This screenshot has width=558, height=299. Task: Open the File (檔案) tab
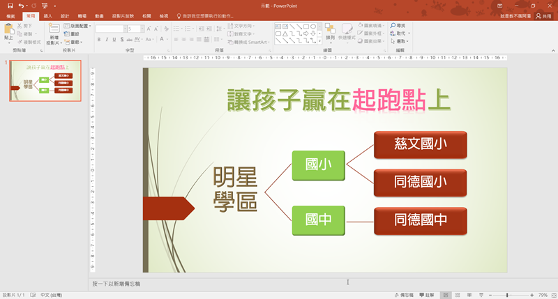tap(10, 16)
